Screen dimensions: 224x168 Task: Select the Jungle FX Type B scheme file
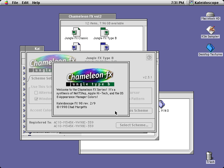point(105,32)
